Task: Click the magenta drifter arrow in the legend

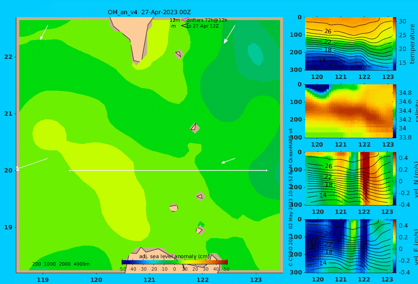Action: (x=185, y=20)
